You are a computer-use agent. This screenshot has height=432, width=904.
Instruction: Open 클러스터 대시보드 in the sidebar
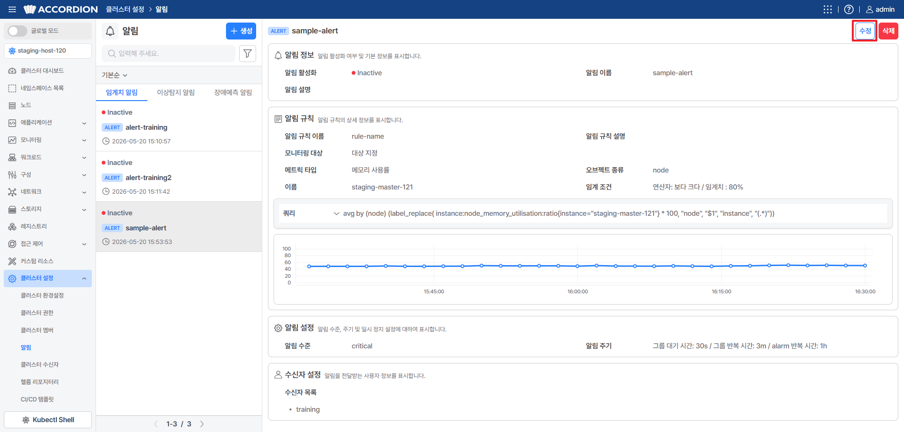coord(48,71)
